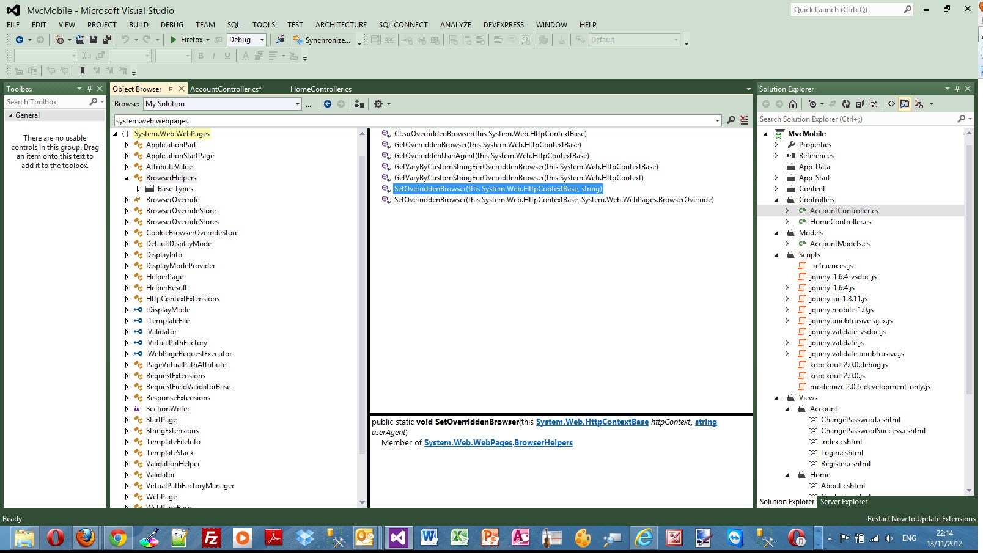Click Collapse All in Solution Explorer
983x553 pixels.
coord(860,104)
